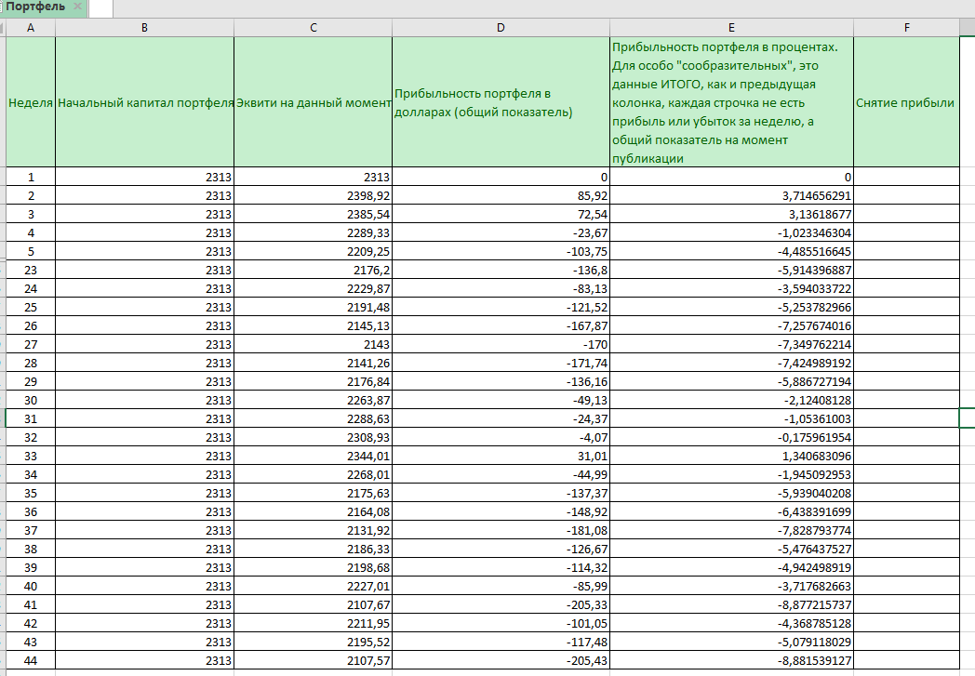The image size is (975, 676).
Task: Select column A header
Action: tap(31, 28)
